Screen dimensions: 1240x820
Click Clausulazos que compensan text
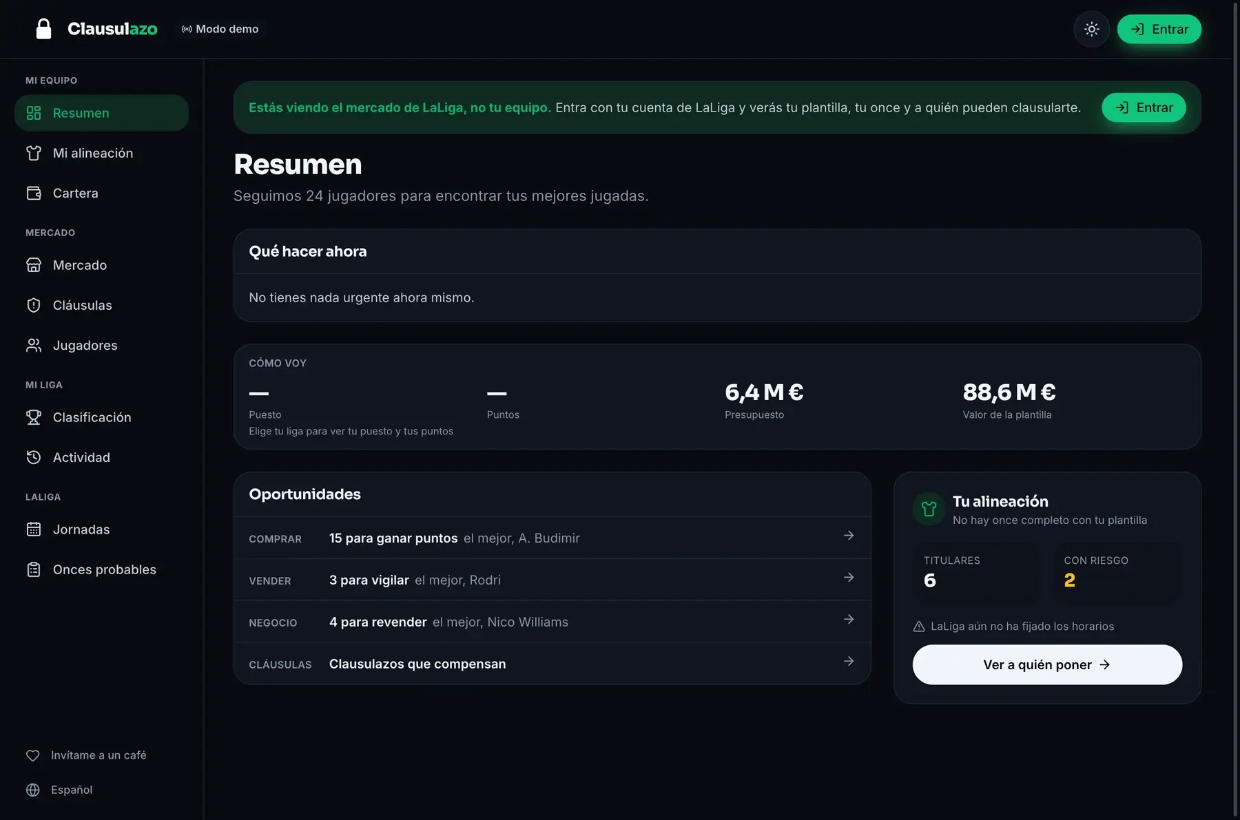(417, 664)
